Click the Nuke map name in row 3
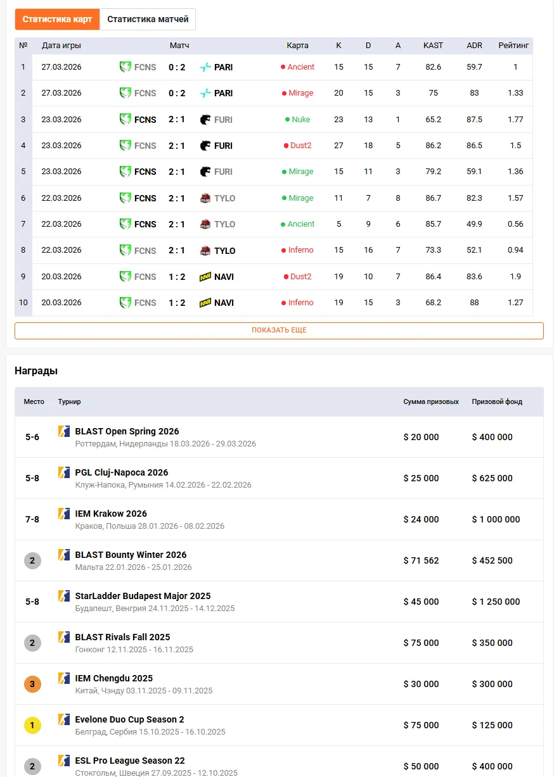 pos(300,120)
